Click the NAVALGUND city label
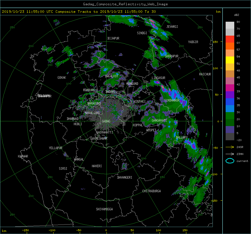The image size is (251, 234). point(92,113)
